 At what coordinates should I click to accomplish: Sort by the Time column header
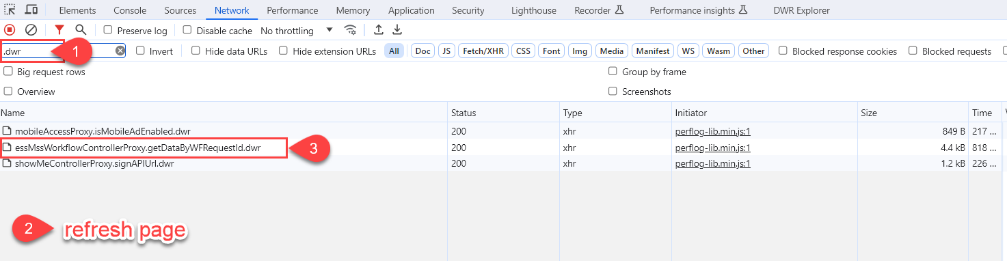pyautogui.click(x=985, y=113)
